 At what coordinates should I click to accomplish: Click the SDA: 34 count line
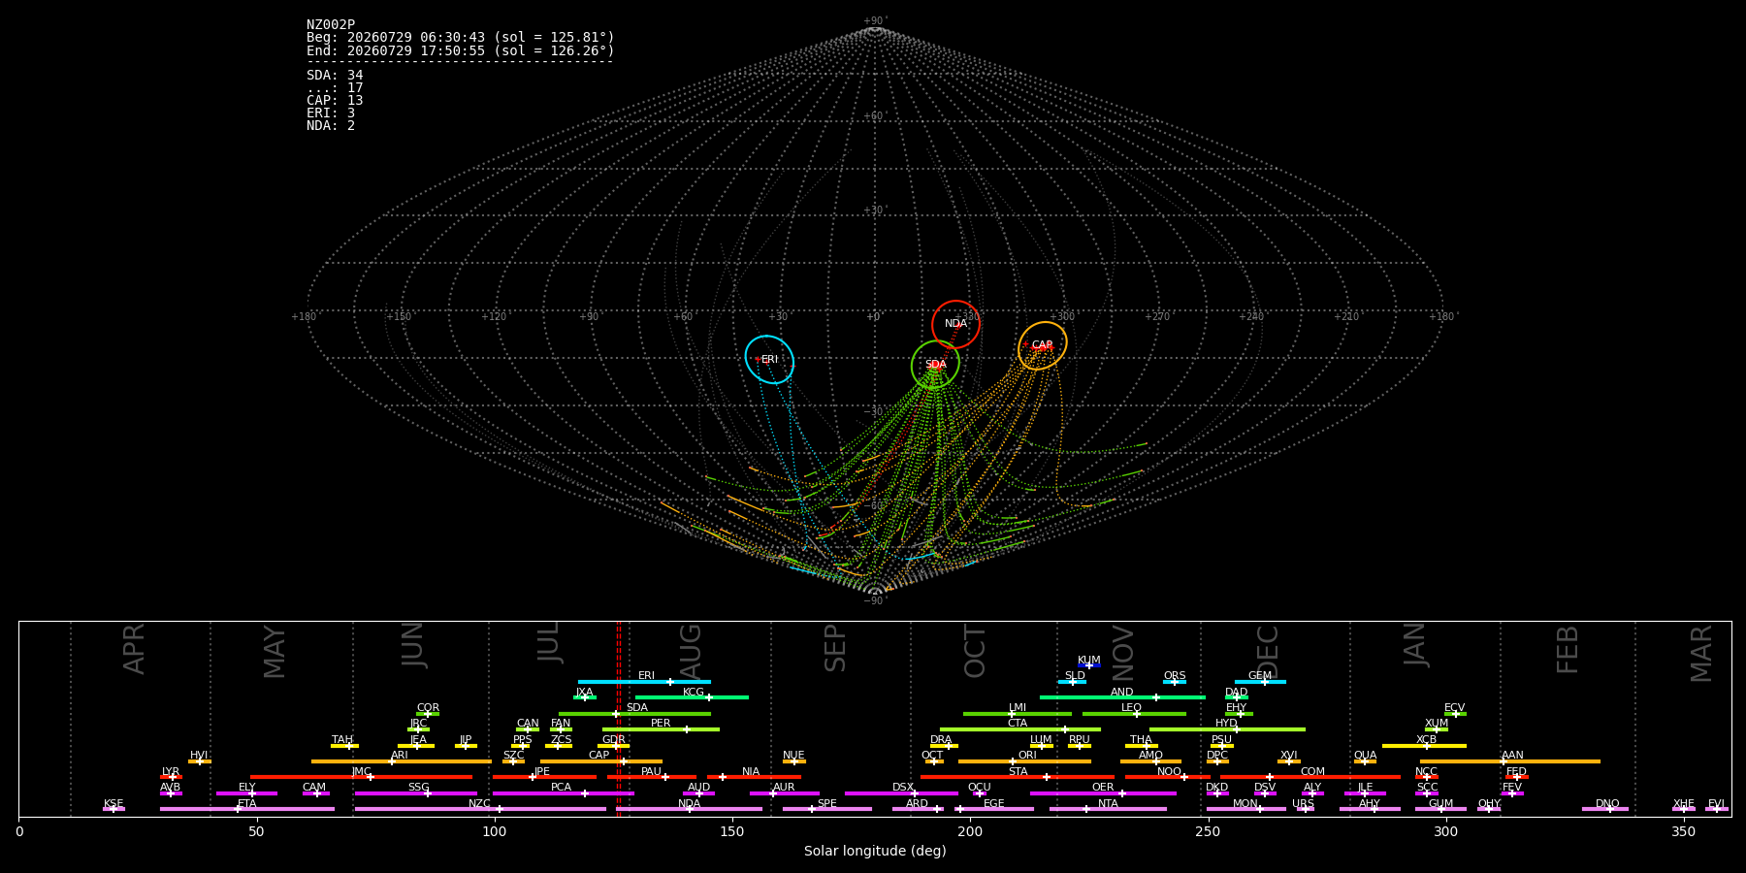click(335, 76)
